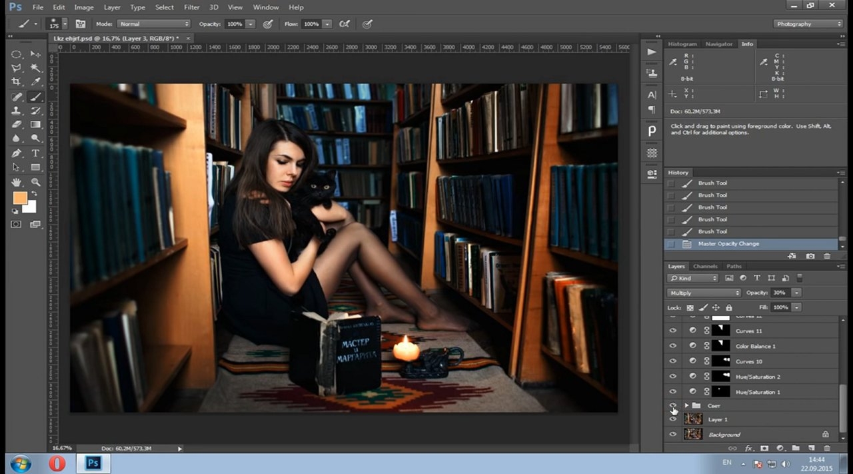Pick the Eraser tool

(x=17, y=125)
